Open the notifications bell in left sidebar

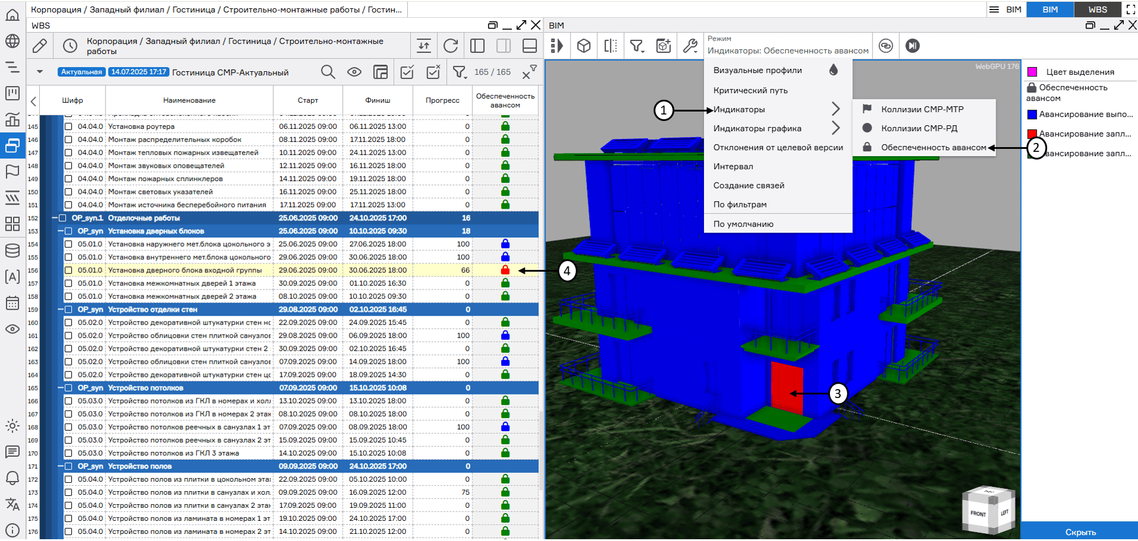(x=12, y=478)
